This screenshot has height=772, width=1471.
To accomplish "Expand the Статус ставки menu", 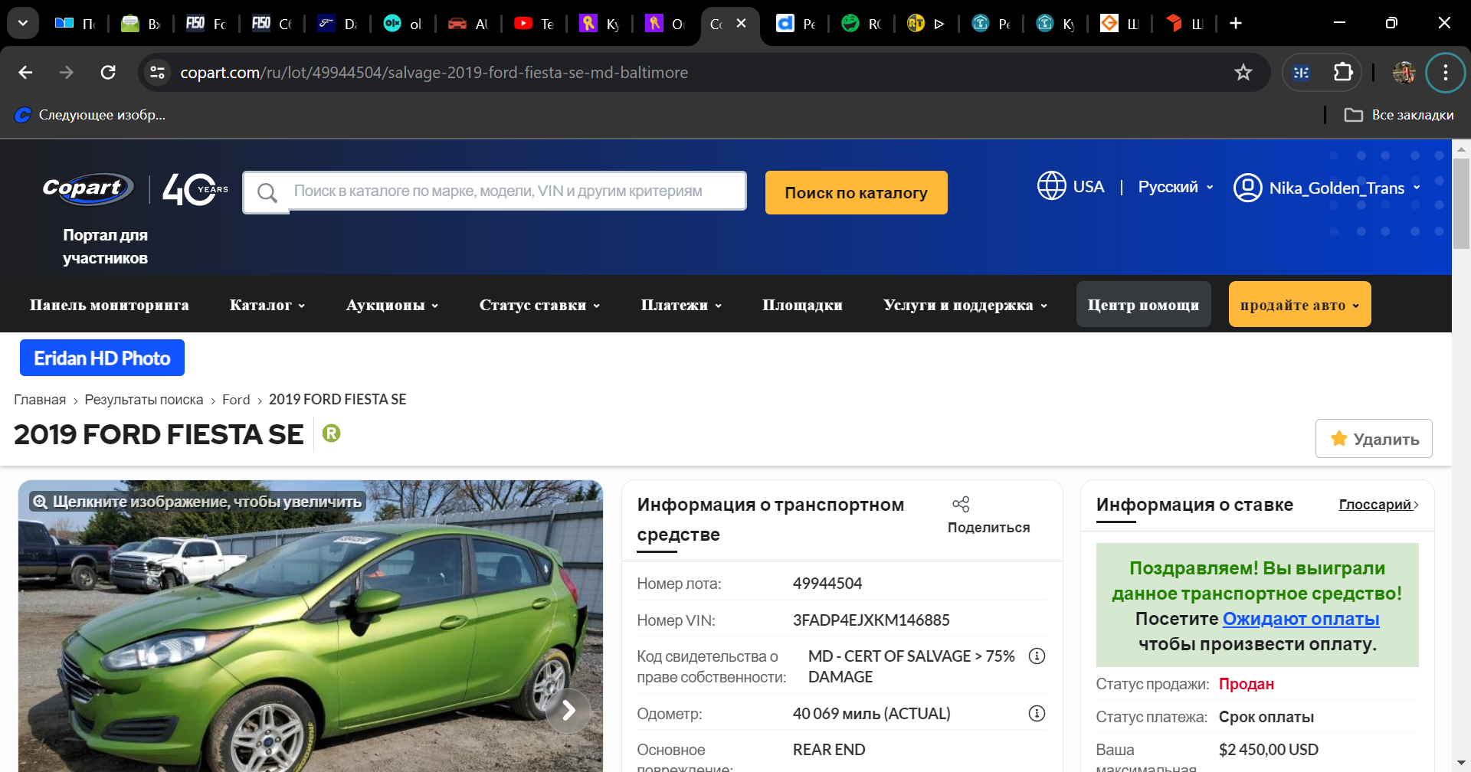I will click(540, 305).
